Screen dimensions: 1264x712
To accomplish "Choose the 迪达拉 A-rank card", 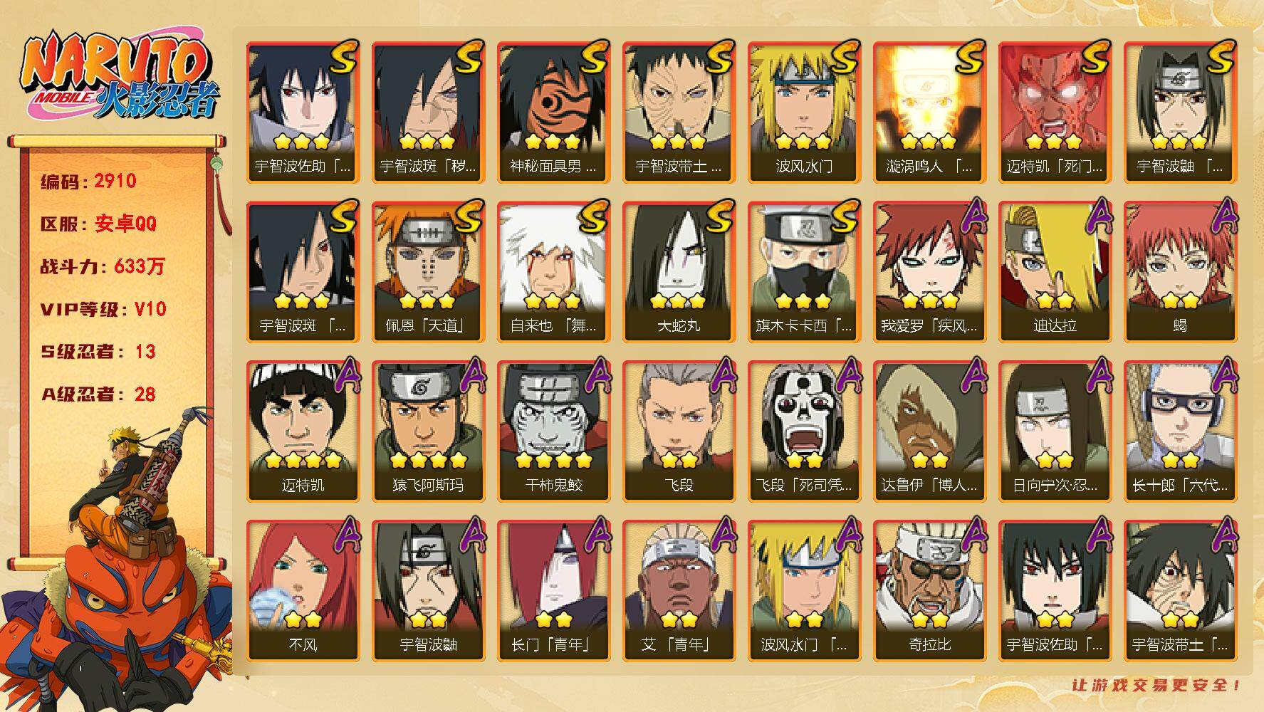I will (1055, 272).
